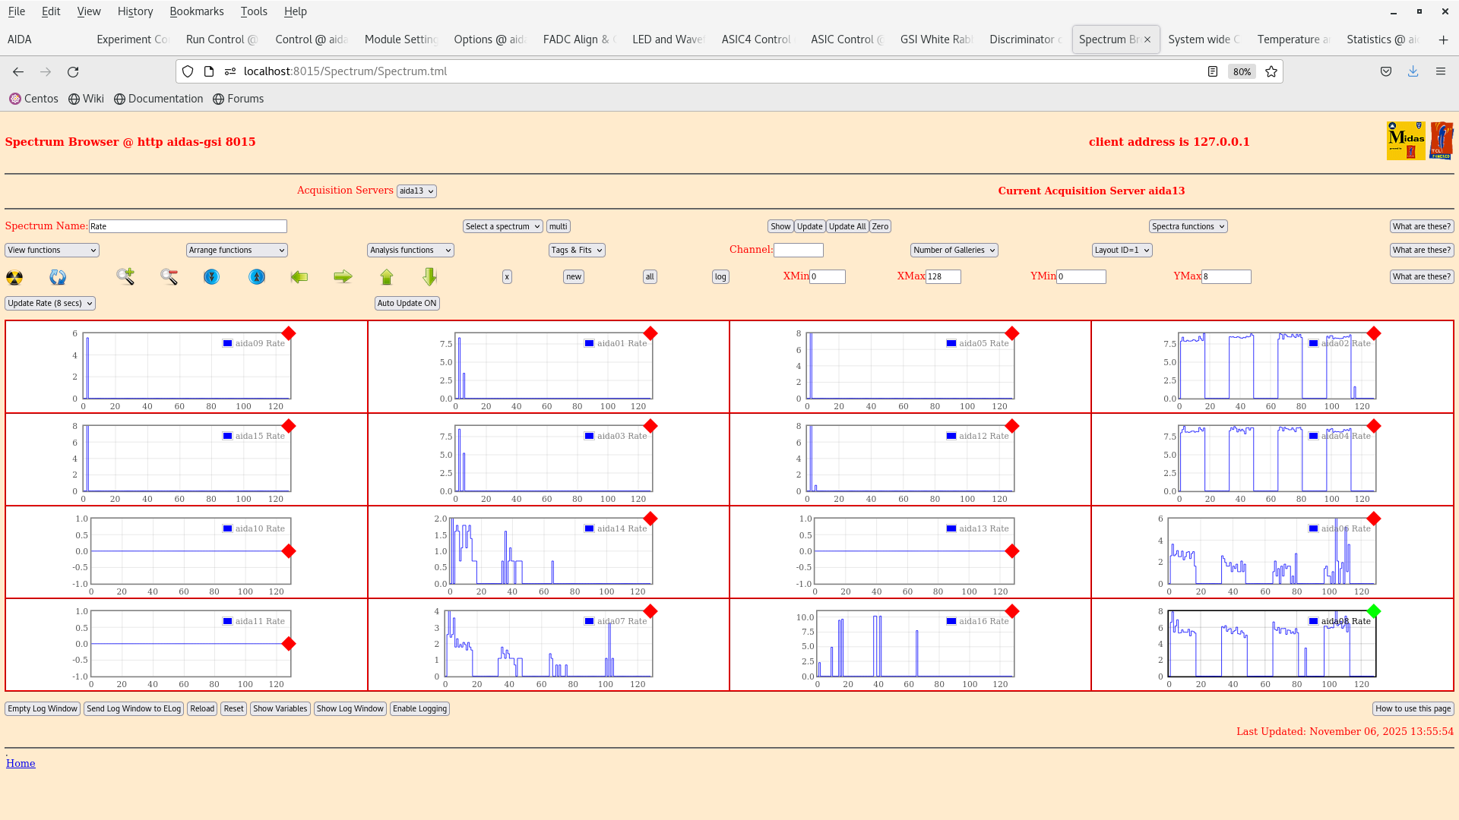Click the green up arrow icon

[x=386, y=276]
